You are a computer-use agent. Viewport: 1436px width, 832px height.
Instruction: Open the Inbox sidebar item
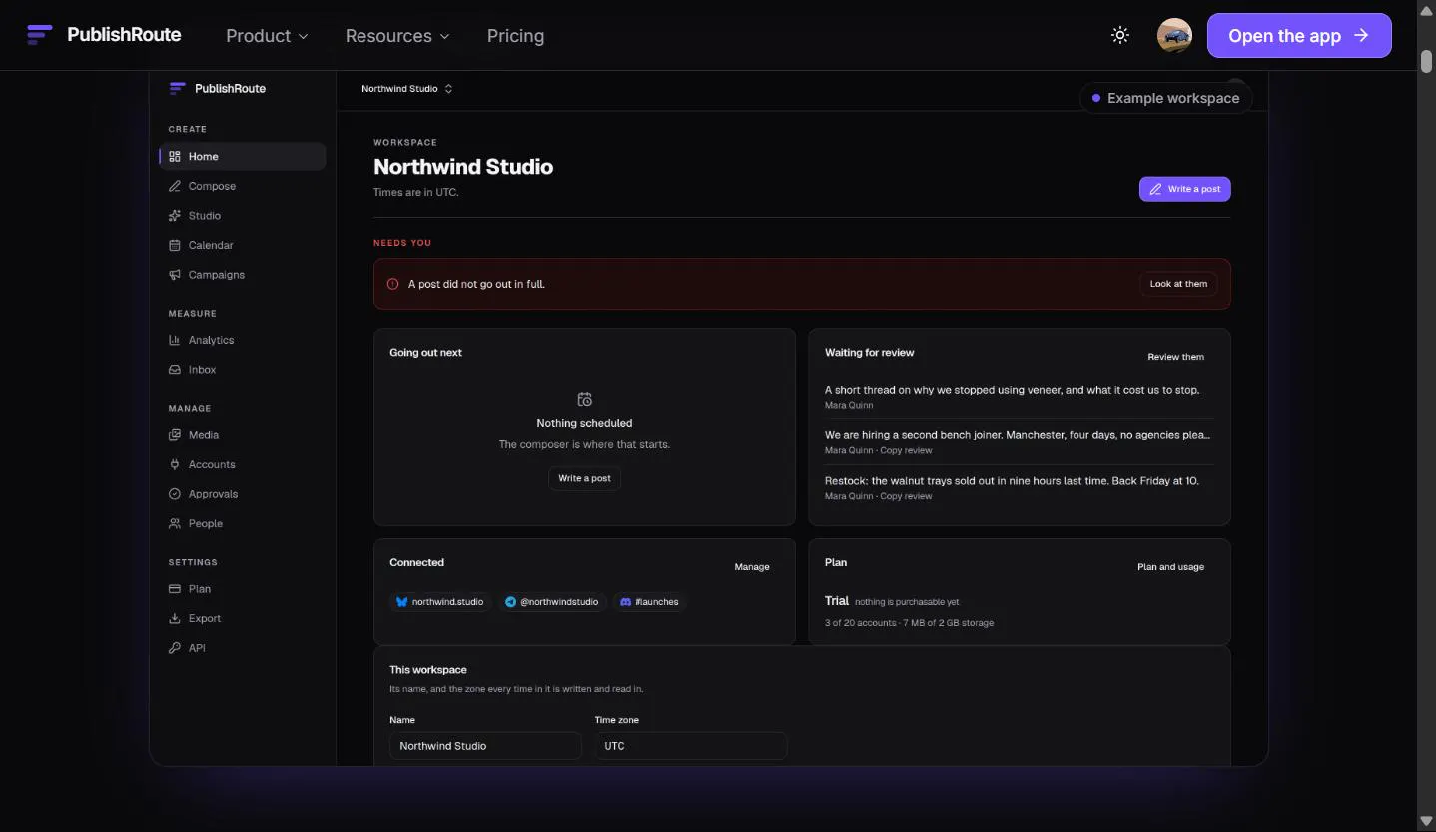click(x=243, y=369)
